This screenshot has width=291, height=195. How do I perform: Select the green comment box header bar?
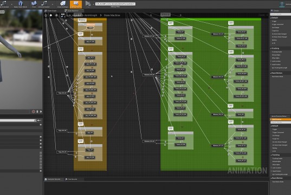pyautogui.click(x=211, y=19)
